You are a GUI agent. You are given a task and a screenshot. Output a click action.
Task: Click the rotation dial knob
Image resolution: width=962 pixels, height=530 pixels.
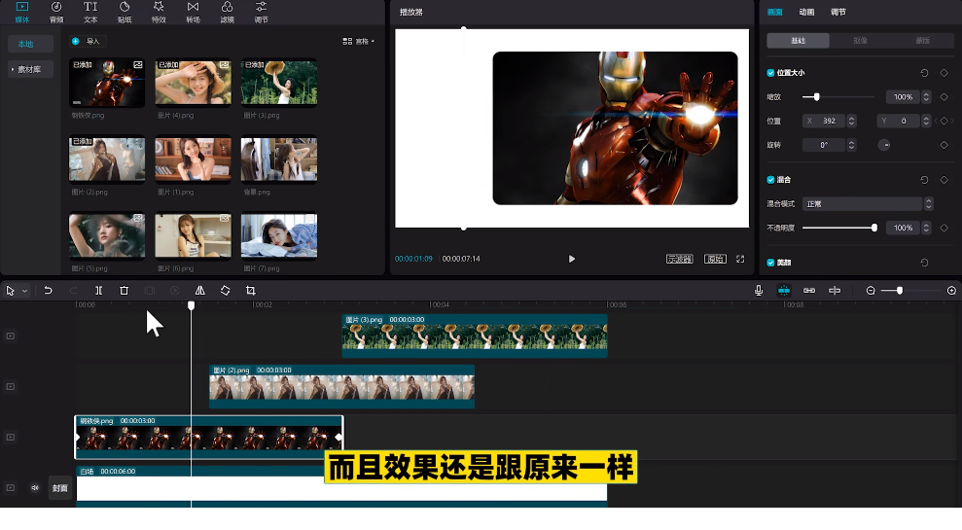point(884,145)
